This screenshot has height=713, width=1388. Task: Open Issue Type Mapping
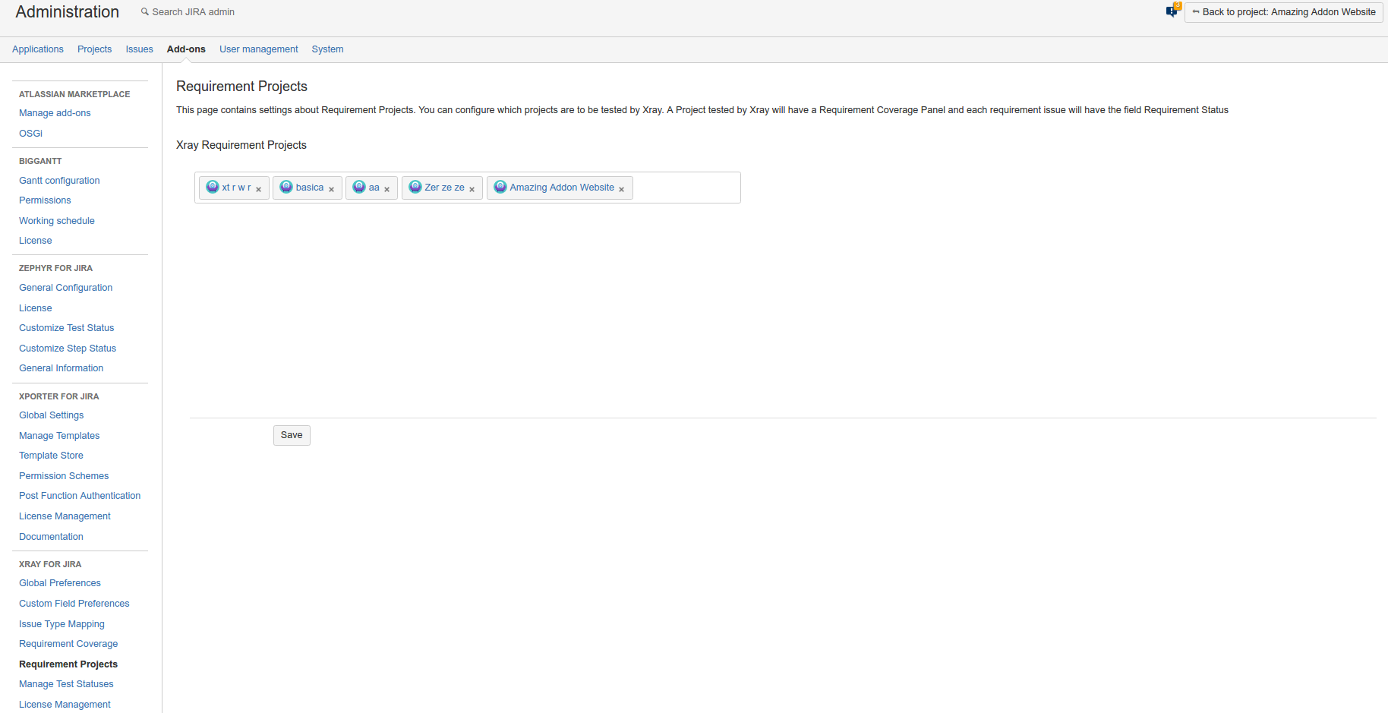[x=62, y=624]
